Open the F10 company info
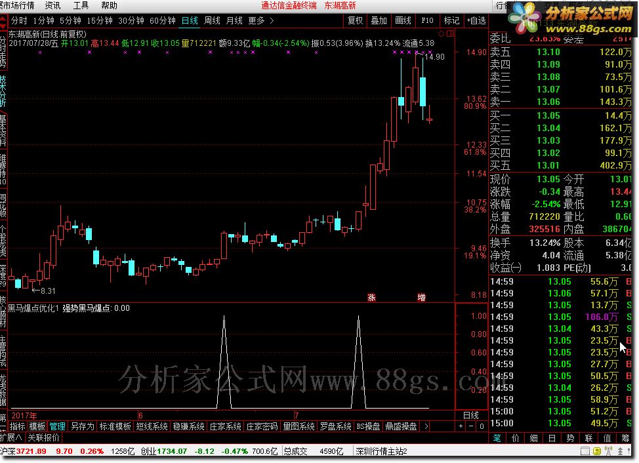 (427, 20)
